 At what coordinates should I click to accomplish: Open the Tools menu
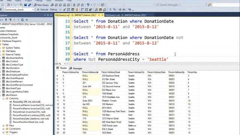[48, 1]
